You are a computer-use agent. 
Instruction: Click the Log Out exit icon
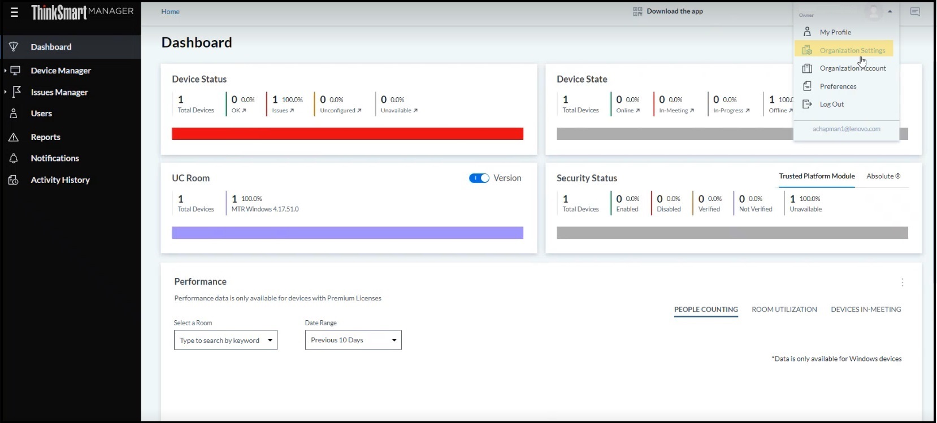click(807, 104)
